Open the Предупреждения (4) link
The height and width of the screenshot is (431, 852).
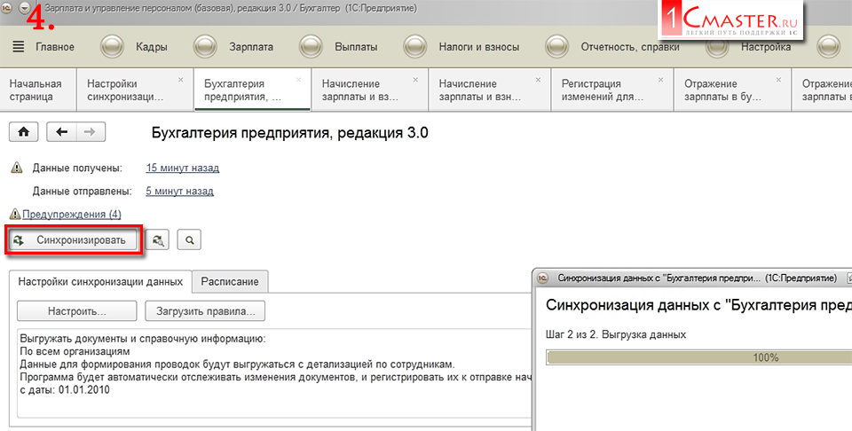coord(72,215)
